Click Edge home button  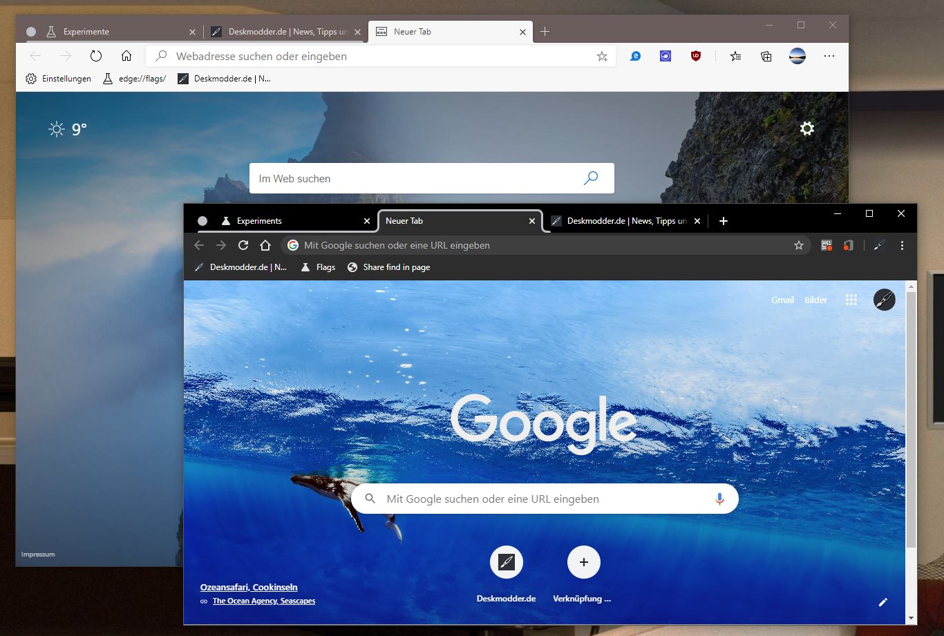point(126,56)
